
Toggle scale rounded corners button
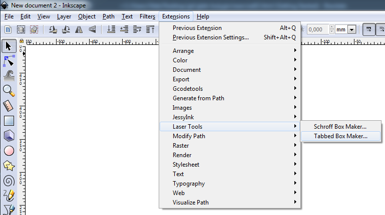click(x=380, y=29)
